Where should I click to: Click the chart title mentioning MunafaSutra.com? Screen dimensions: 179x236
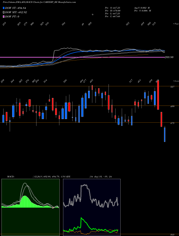click(39, 2)
